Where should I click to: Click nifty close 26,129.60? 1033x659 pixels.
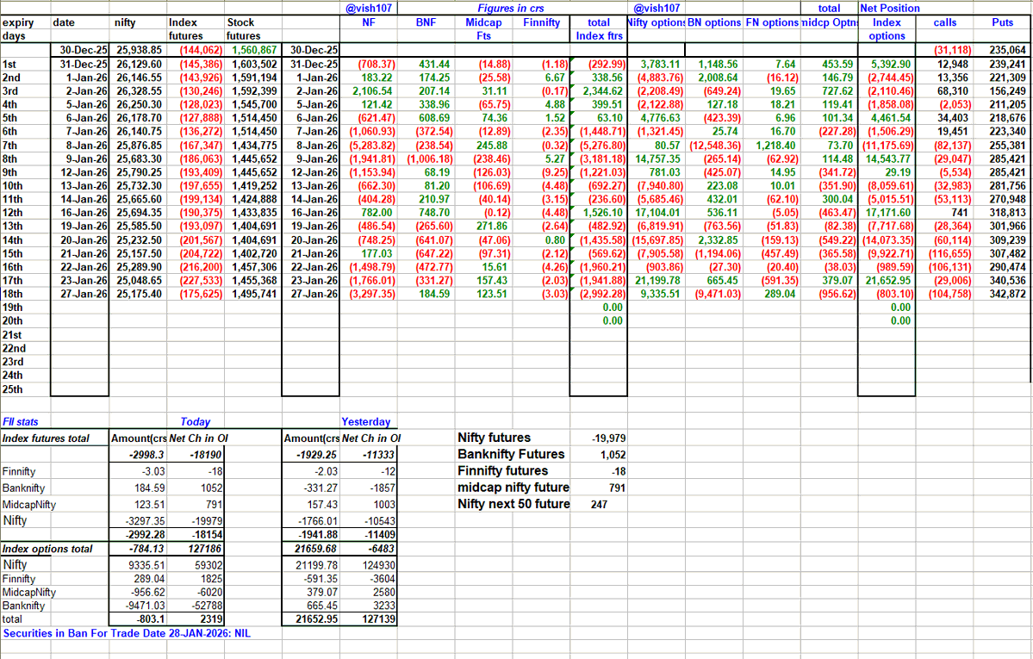[x=139, y=65]
